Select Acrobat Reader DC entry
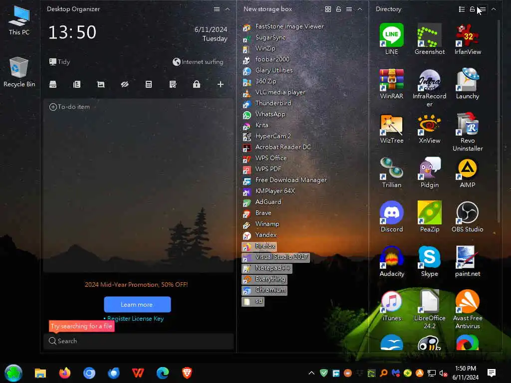The height and width of the screenshot is (383, 511). pyautogui.click(x=277, y=147)
